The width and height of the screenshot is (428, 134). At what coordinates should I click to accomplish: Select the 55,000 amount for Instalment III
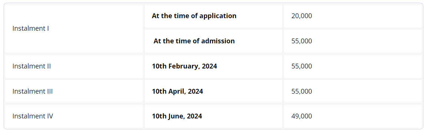click(x=353, y=91)
